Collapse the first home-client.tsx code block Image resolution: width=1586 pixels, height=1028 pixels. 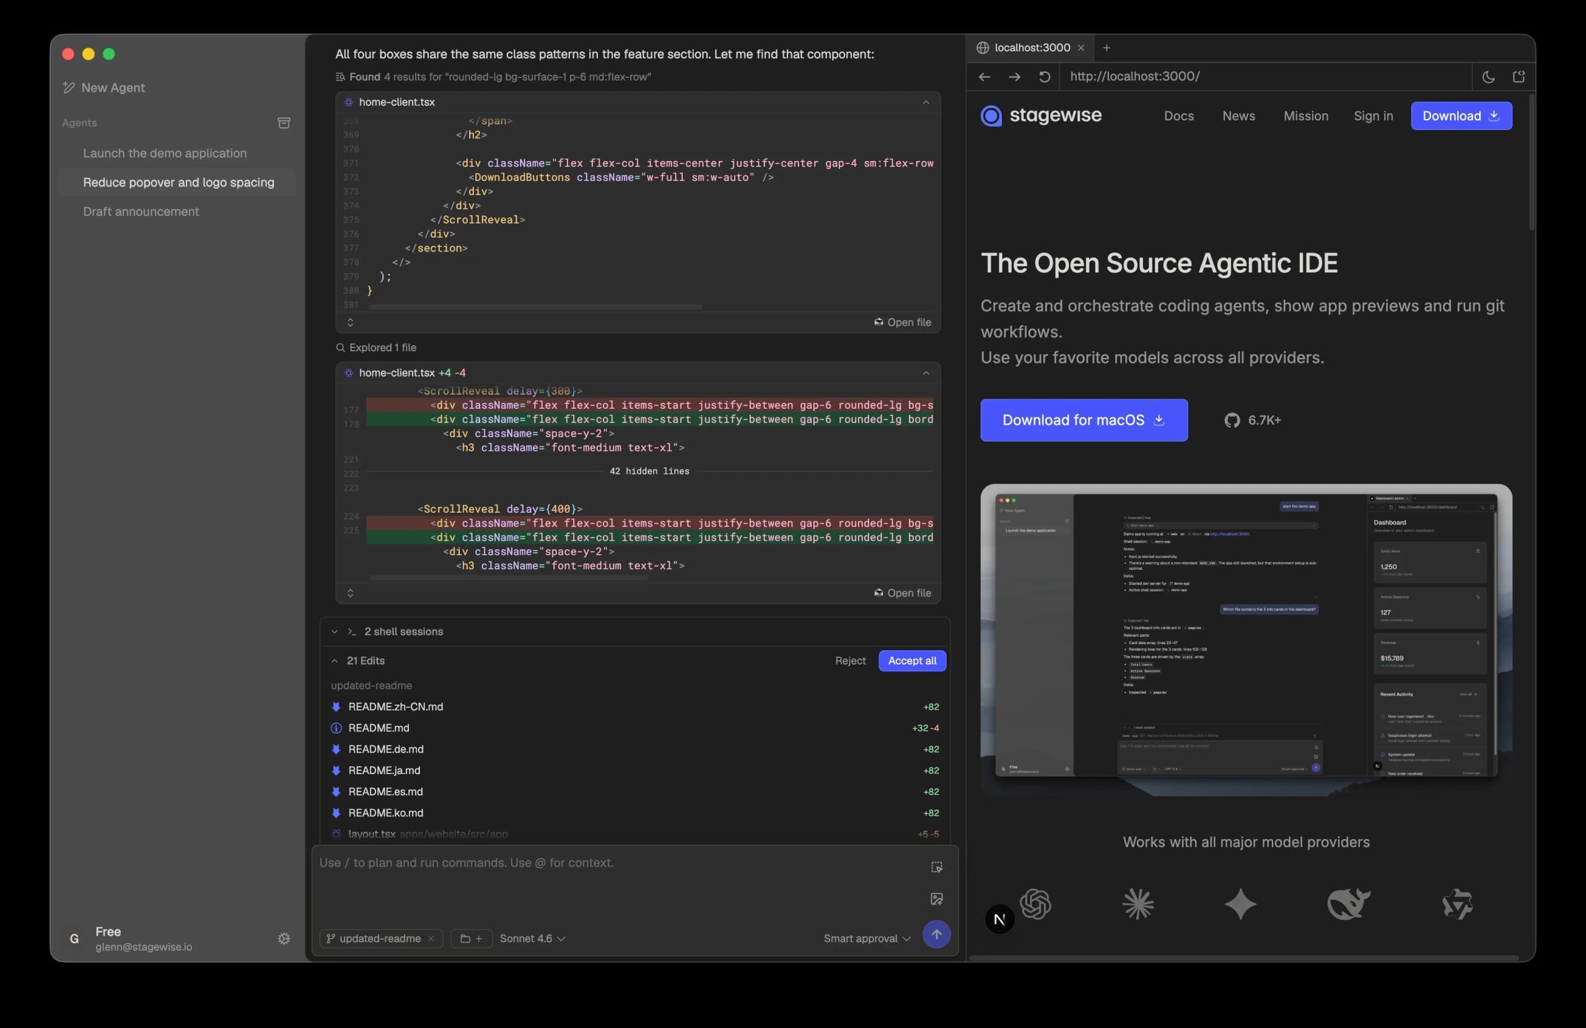(926, 102)
